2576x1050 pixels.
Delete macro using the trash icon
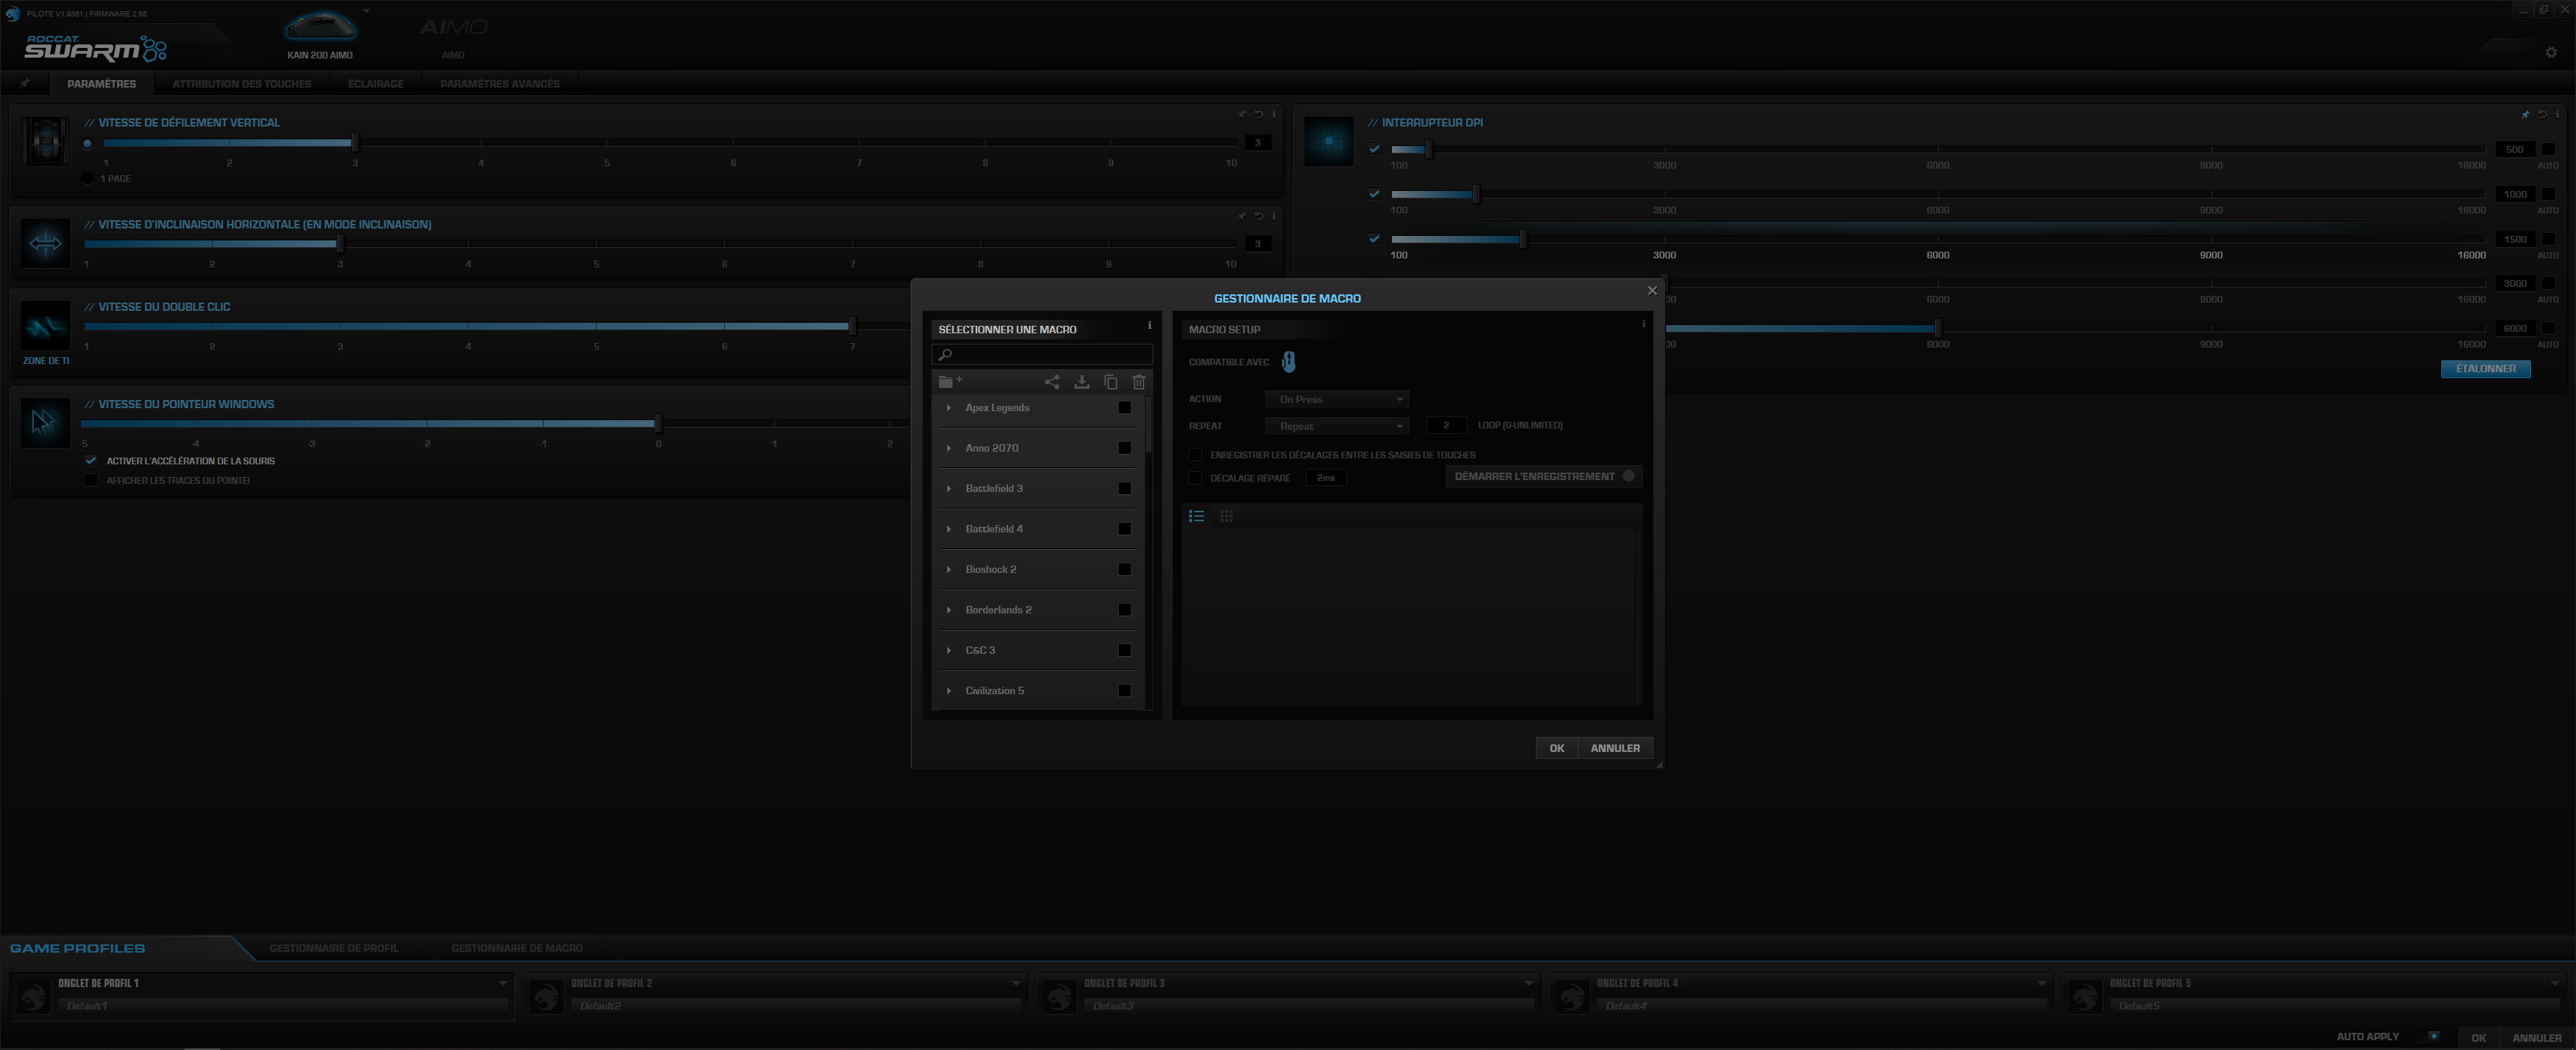click(x=1138, y=381)
